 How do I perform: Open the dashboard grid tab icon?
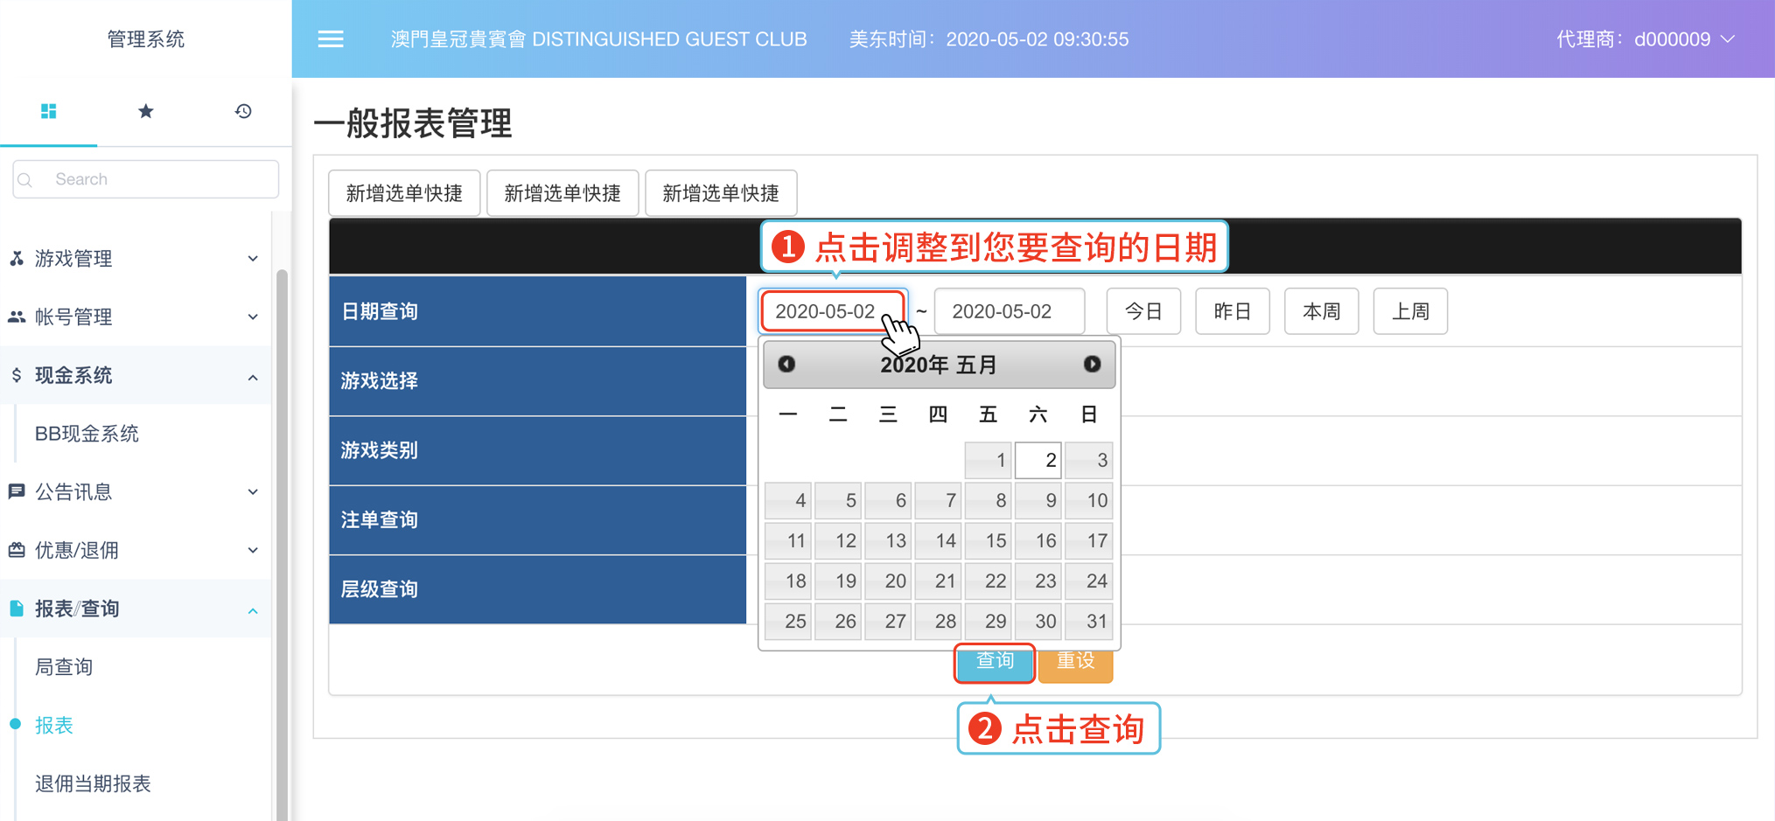49,111
